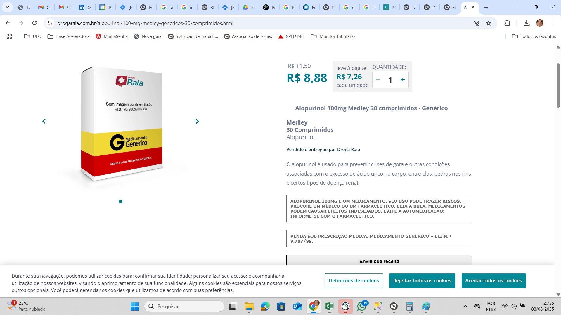The height and width of the screenshot is (315, 561).
Task: Open Chrome downloads icon
Action: [x=527, y=23]
